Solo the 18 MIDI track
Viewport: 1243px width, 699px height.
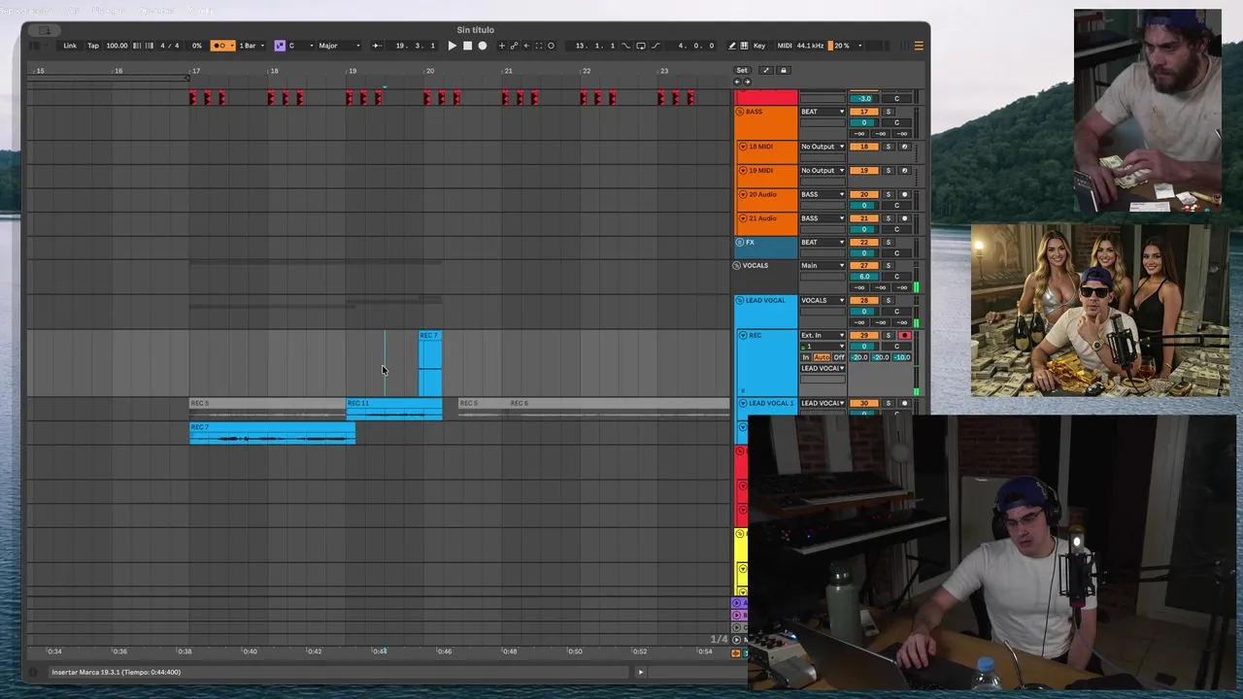(x=888, y=147)
